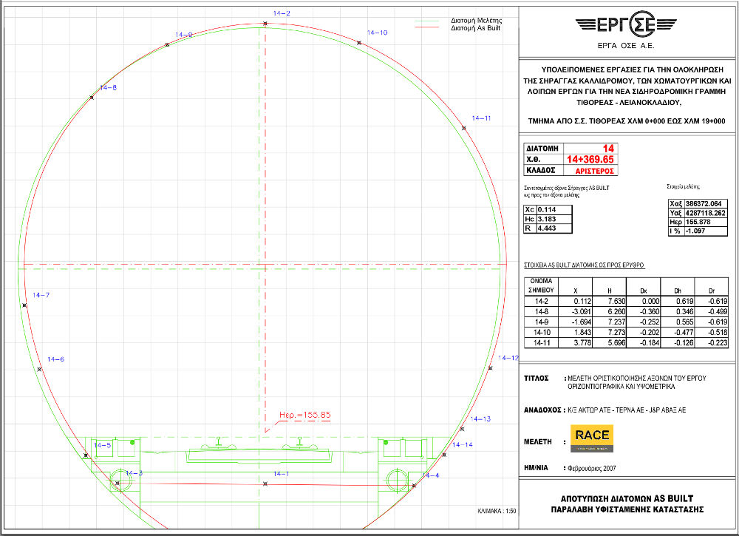Click the ΣΤΟΙΧΕΙΑ AS BUILT ΔΙΑΤΟΜΗΣ table heading
This screenshot has height=536, width=739.
(584, 265)
